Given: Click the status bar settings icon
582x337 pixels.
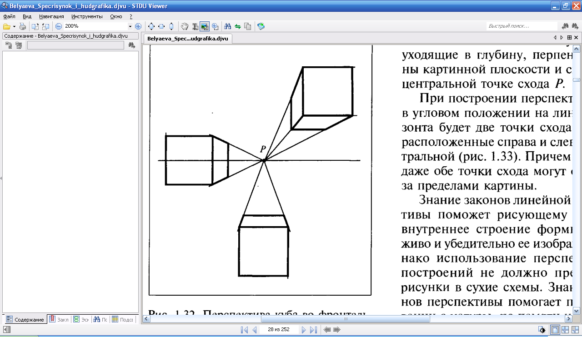Looking at the screenshot, I should point(542,330).
